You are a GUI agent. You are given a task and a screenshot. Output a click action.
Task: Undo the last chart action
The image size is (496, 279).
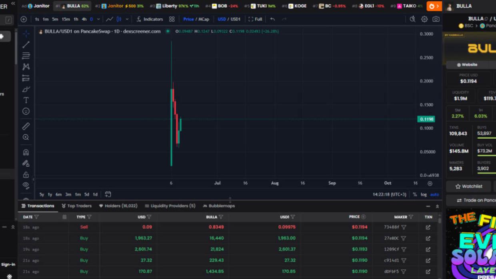(x=272, y=19)
